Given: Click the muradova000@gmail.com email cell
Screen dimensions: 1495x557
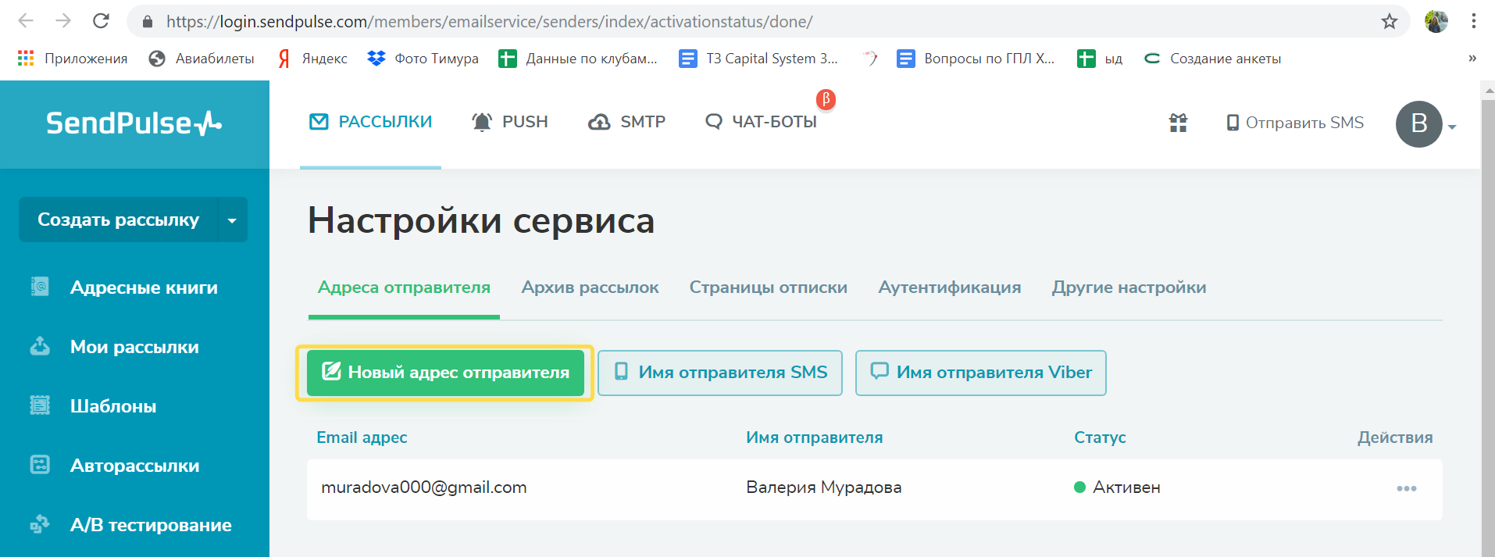Looking at the screenshot, I should click(424, 487).
